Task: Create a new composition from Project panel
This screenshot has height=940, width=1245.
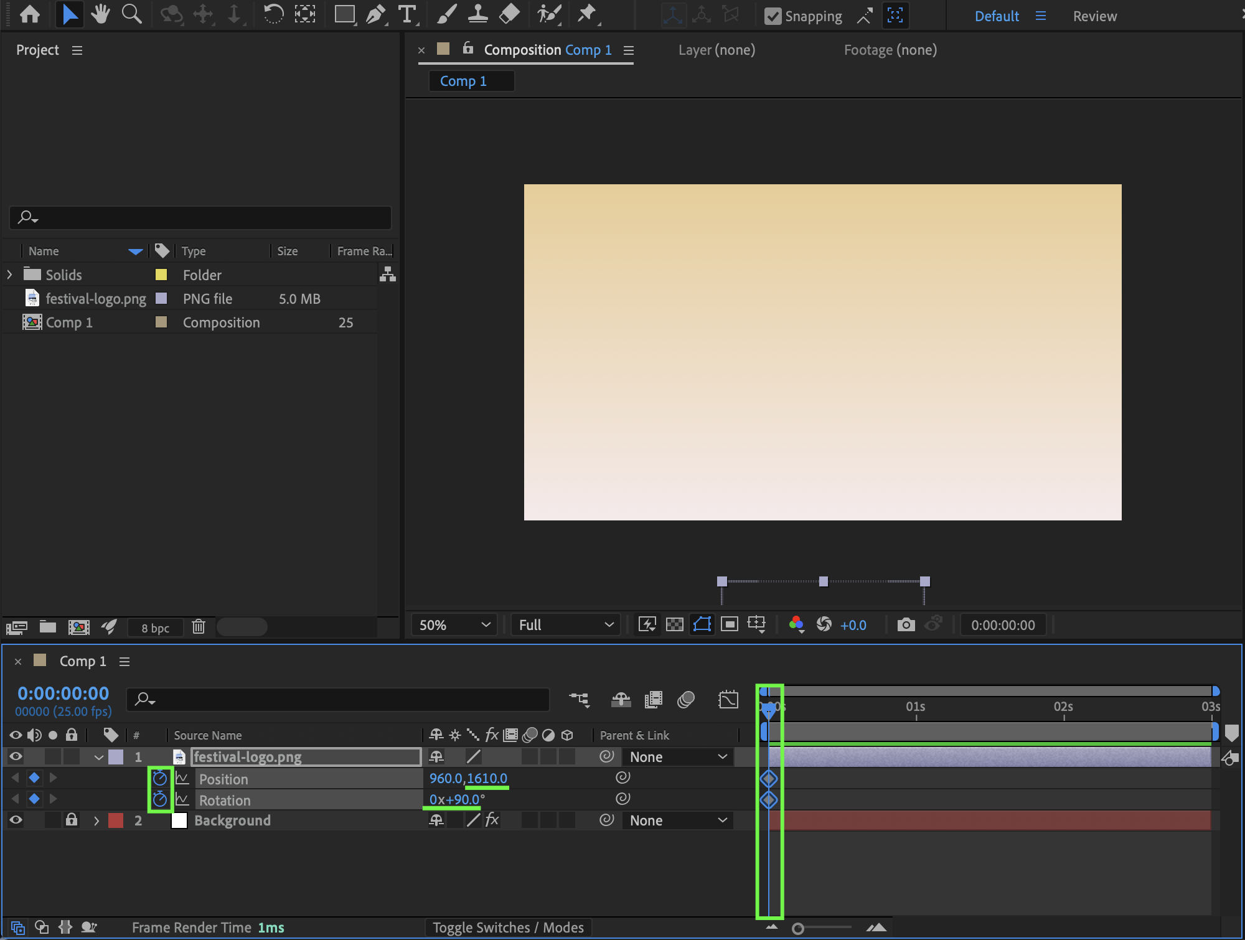Action: tap(78, 627)
